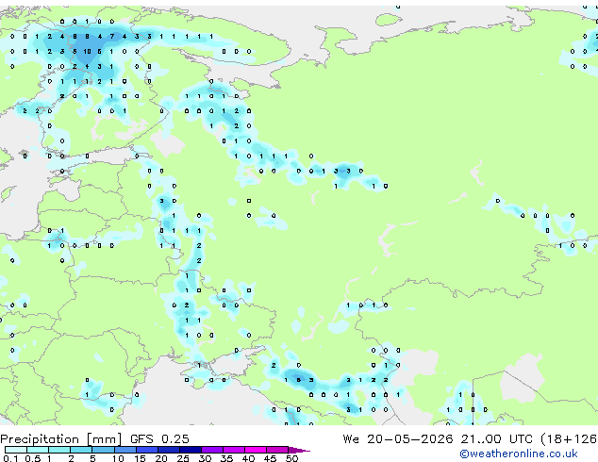This screenshot has height=462, width=598.
Task: Select the 10–15 mm legend swatch
Action: click(125, 450)
